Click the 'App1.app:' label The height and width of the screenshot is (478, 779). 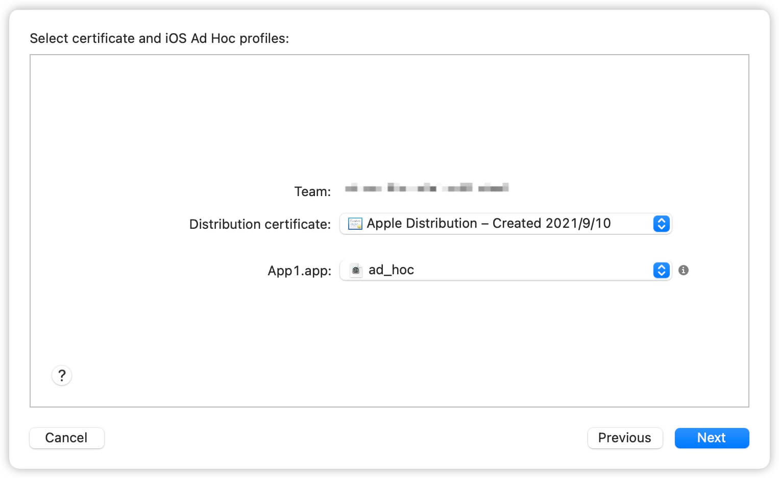(299, 271)
